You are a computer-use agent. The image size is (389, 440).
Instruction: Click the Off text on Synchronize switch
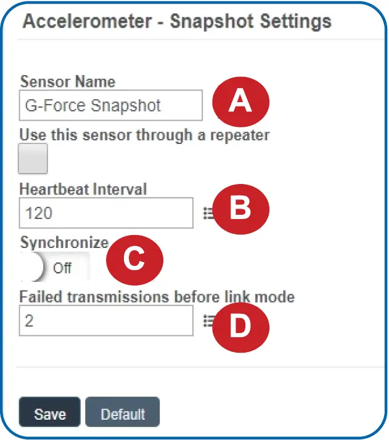[x=62, y=268]
